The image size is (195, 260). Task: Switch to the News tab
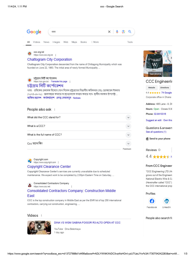click(46, 42)
